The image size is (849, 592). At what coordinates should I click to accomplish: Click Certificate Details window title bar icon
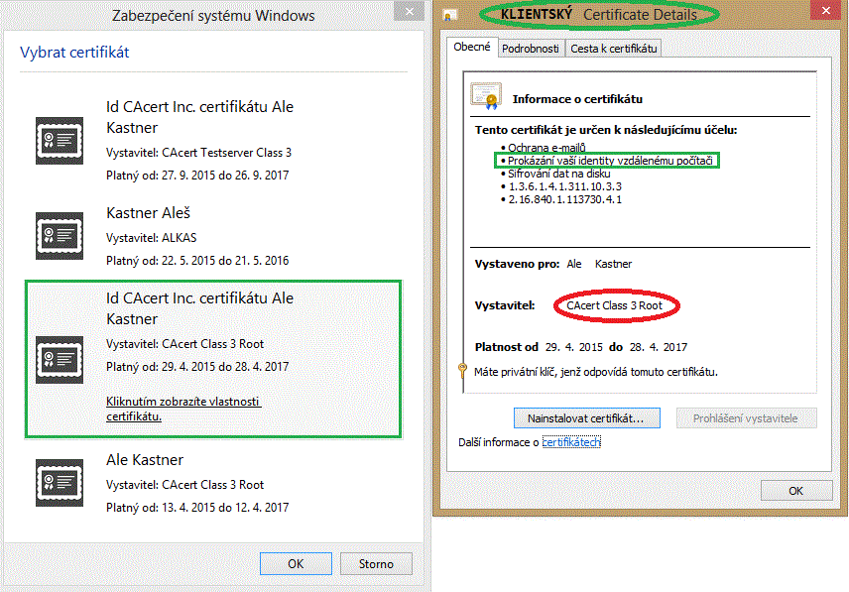coord(450,15)
